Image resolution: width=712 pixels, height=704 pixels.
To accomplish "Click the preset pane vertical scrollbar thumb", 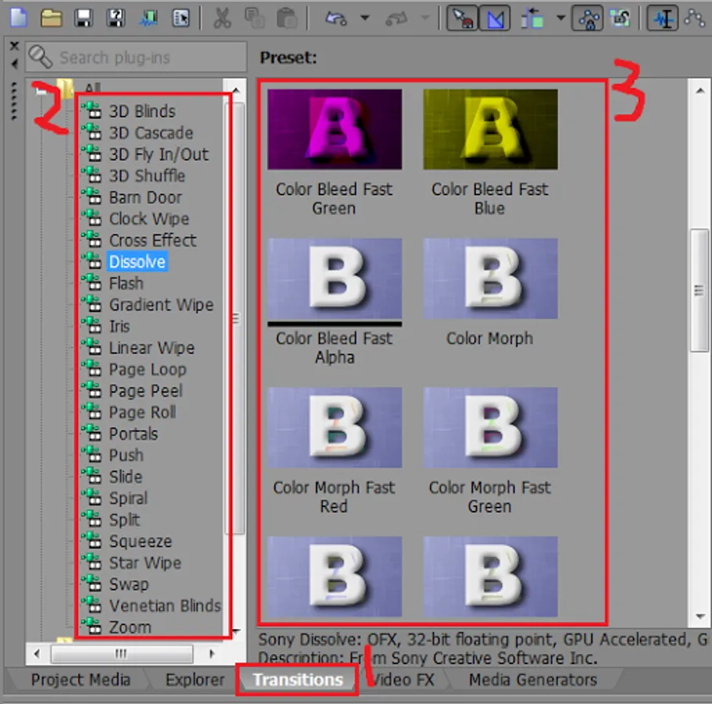I will [699, 290].
